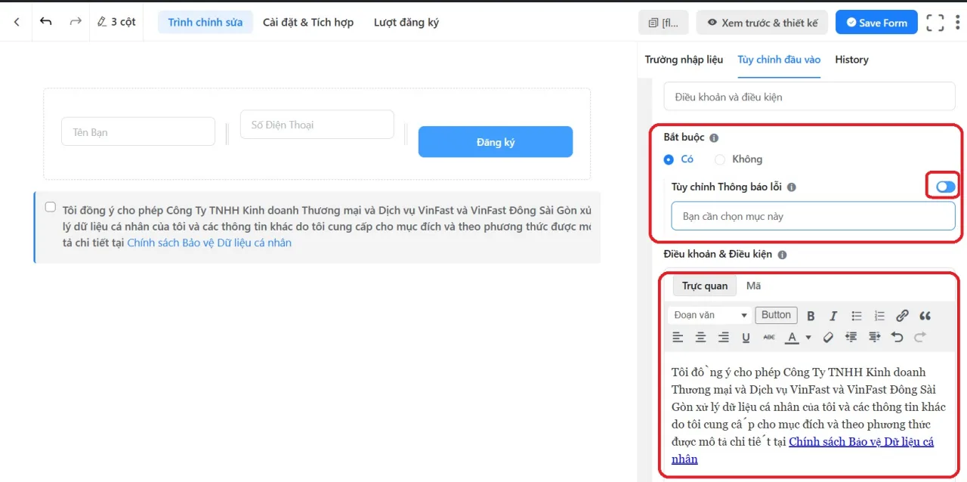967x482 pixels.
Task: Insert a link using the chain icon
Action: (x=902, y=316)
